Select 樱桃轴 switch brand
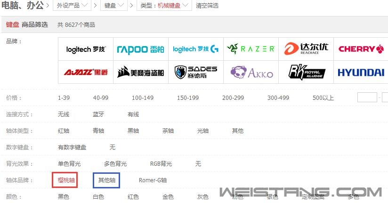This screenshot has width=388, height=203. [66, 180]
